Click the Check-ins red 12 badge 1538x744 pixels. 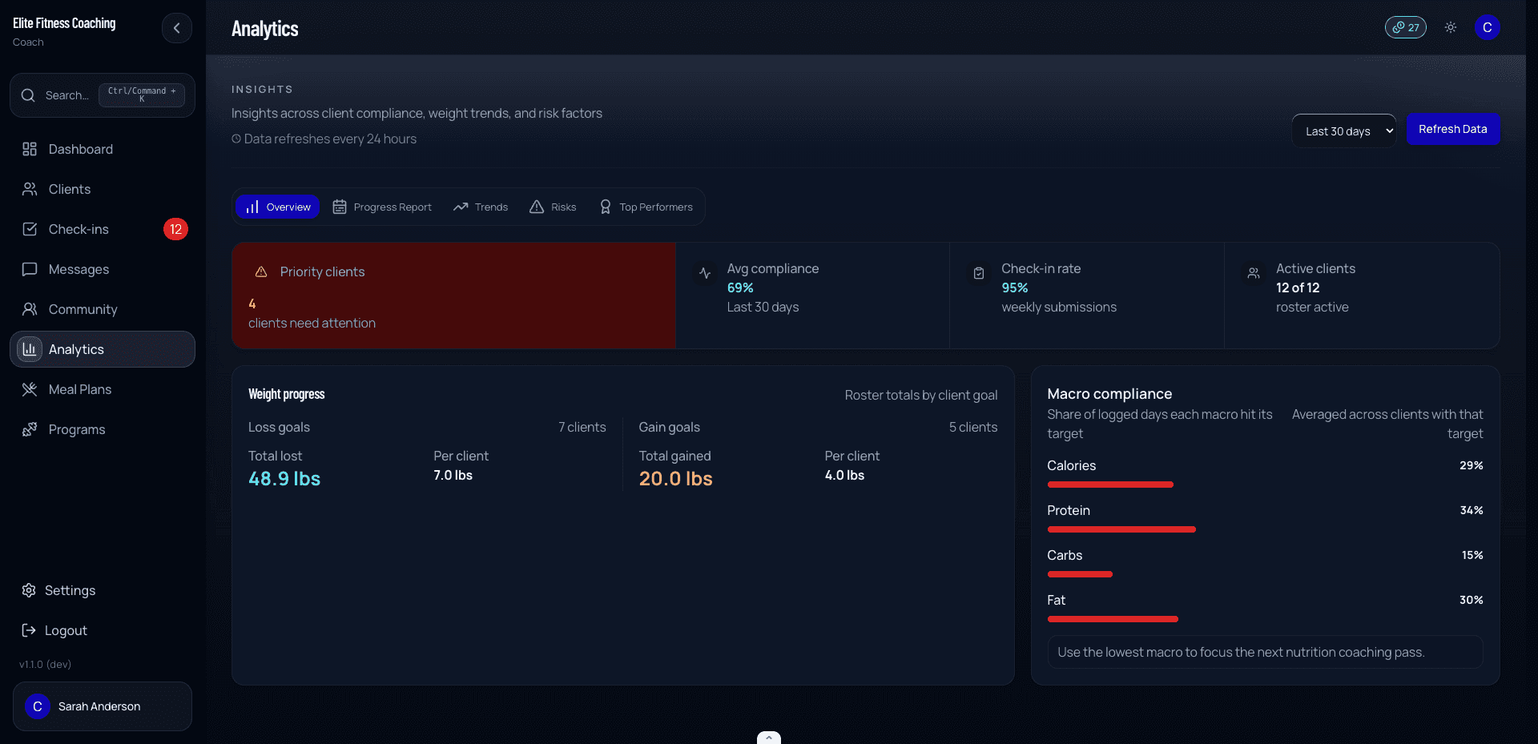pyautogui.click(x=175, y=229)
